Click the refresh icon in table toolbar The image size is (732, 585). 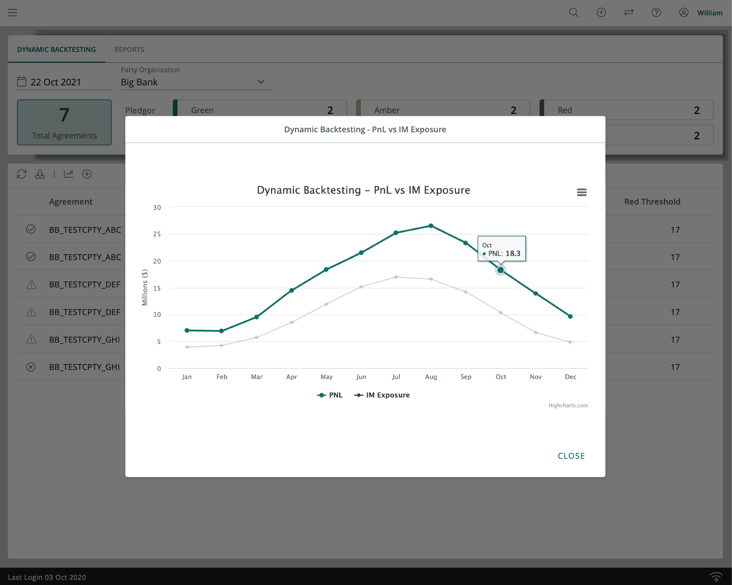pos(22,174)
